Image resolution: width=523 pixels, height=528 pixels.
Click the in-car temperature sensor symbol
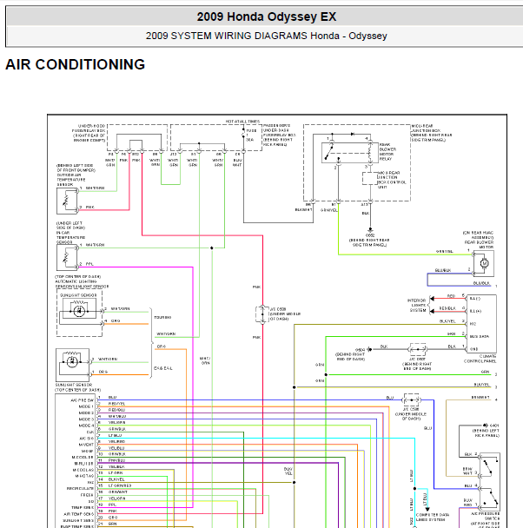(67, 258)
